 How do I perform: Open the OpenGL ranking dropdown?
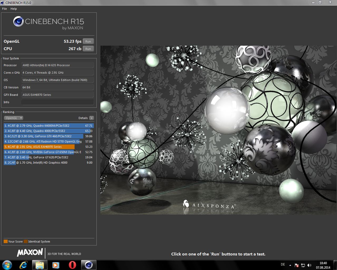(x=14, y=118)
